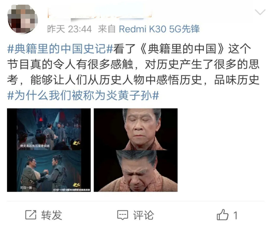View the left stage scene image

[x=49, y=150]
